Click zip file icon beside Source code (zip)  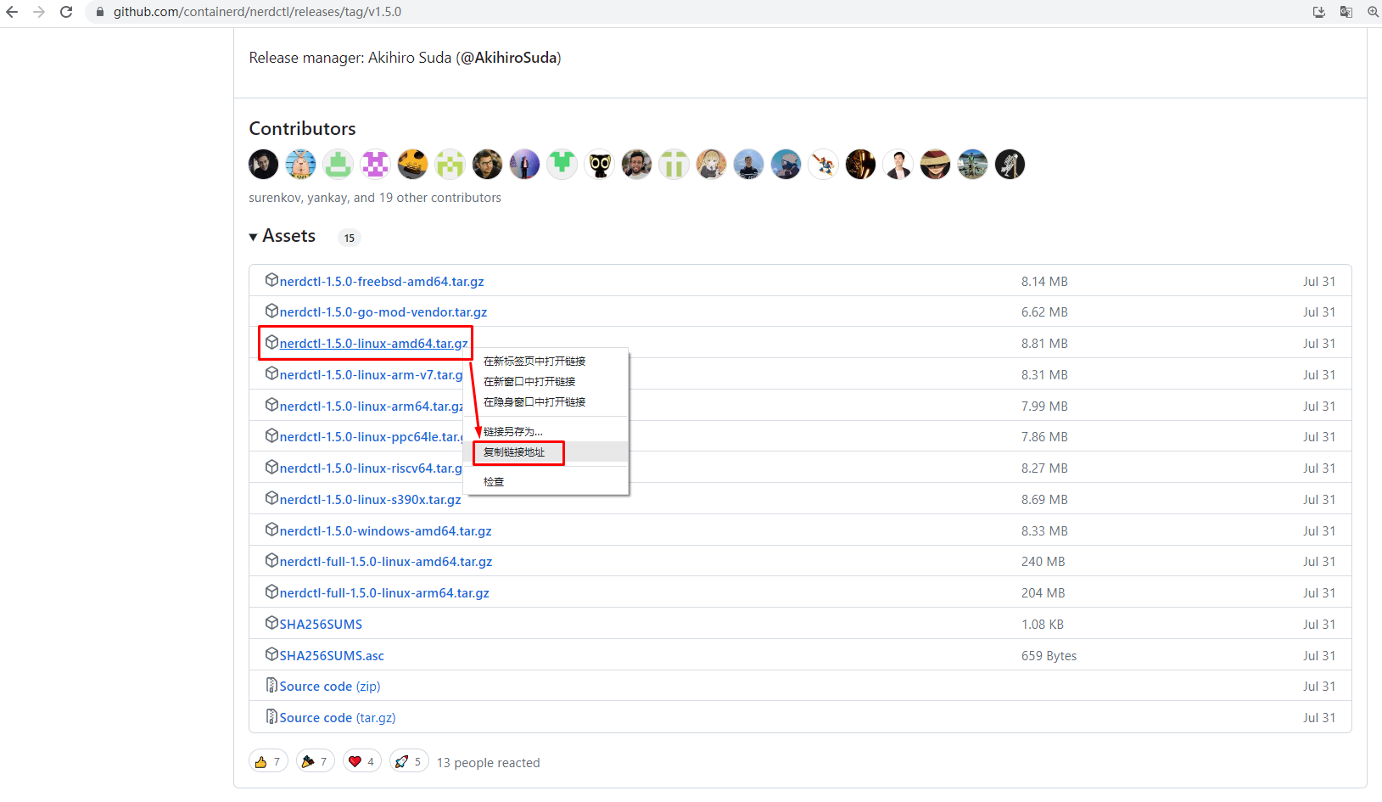(x=271, y=685)
